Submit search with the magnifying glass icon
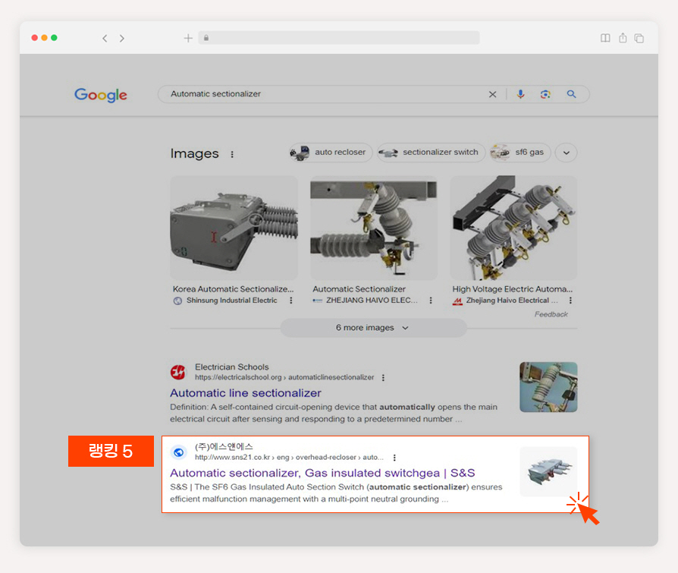 [571, 94]
